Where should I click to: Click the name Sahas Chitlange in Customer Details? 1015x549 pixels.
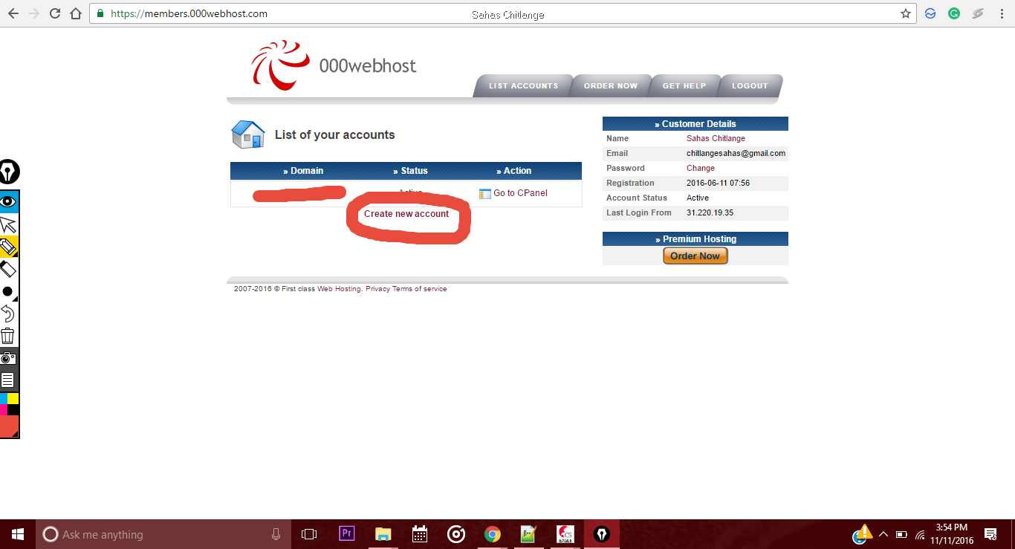coord(716,138)
